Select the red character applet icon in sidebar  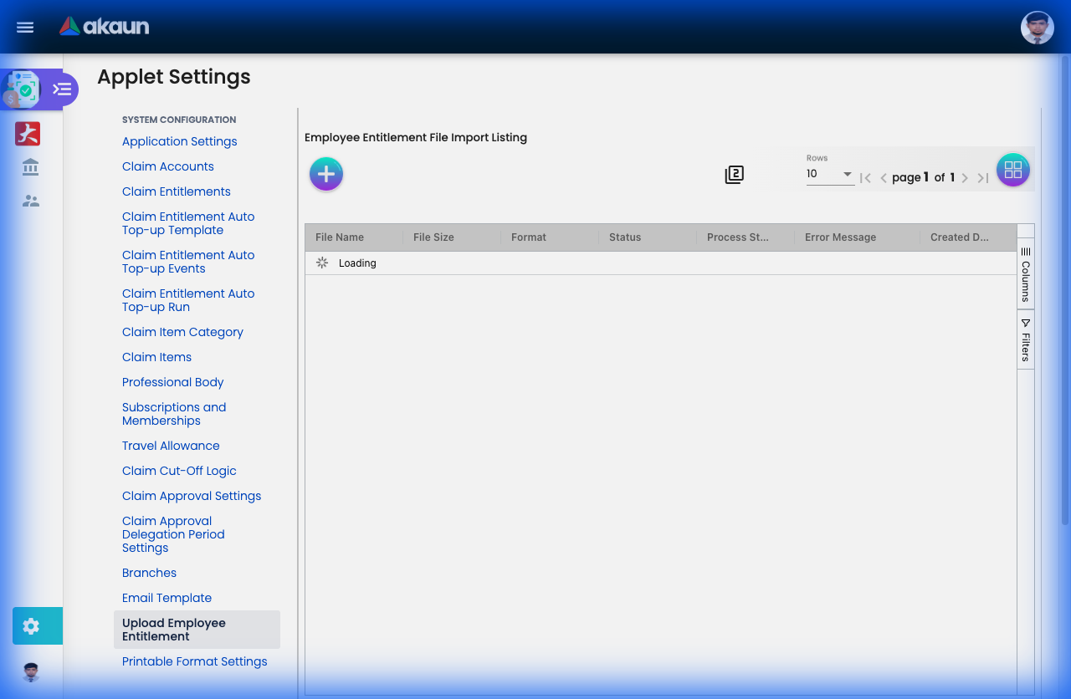(x=28, y=133)
